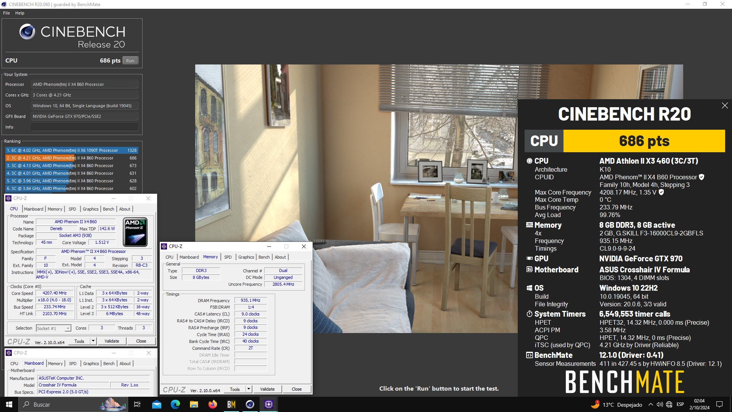Click Close button in CPU-Z Memory window
Screen dimensions: 732x412
[x=297, y=389]
